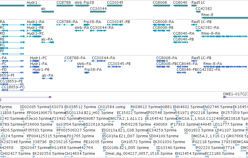Select protein CG8788-PA
This screenshot has width=248, height=158.
(68, 61)
